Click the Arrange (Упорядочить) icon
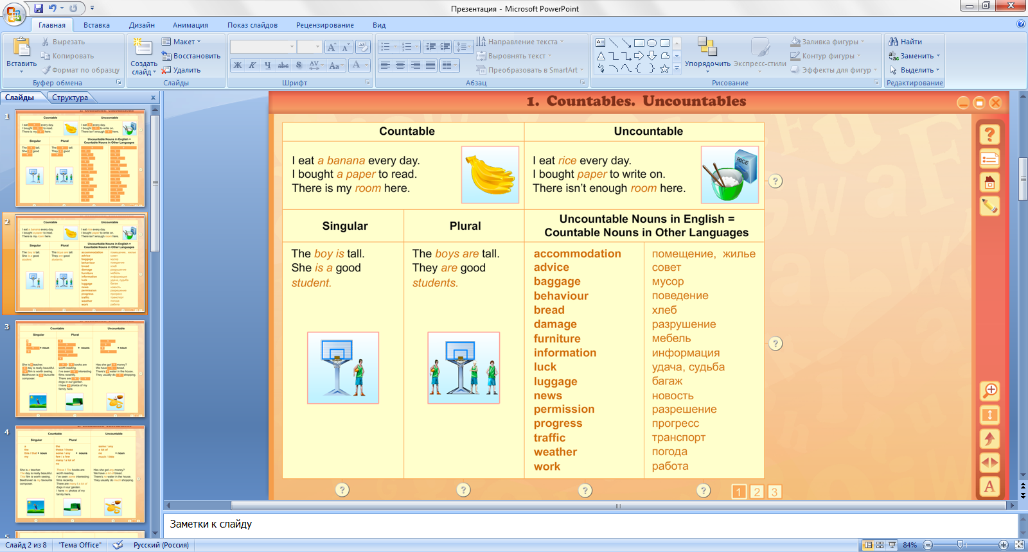This screenshot has height=552, width=1028. 707,48
